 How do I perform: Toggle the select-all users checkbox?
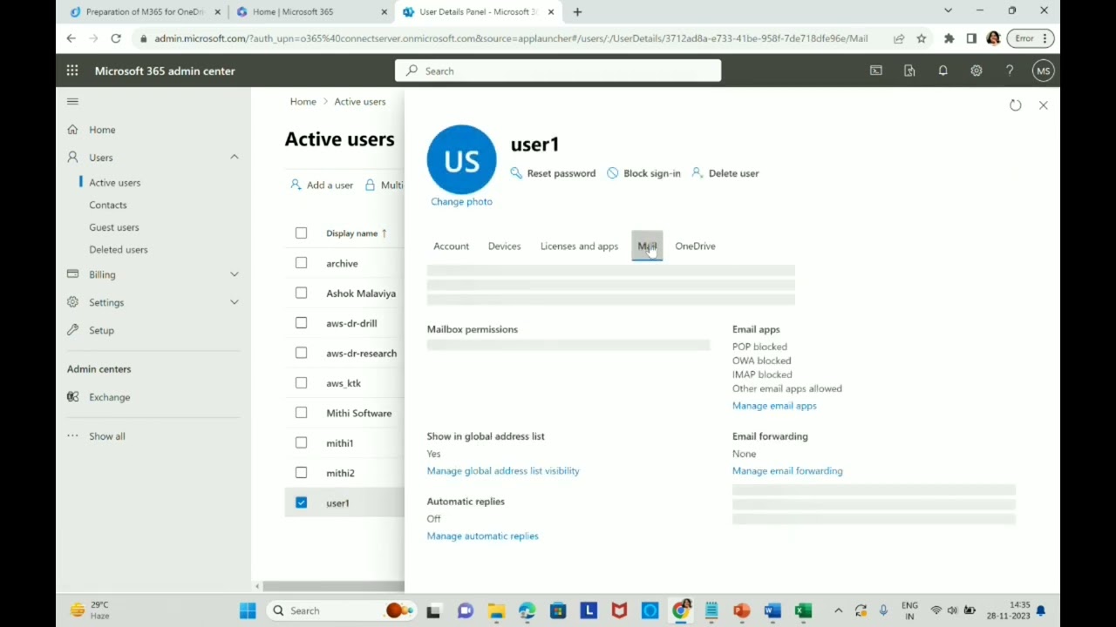click(301, 233)
